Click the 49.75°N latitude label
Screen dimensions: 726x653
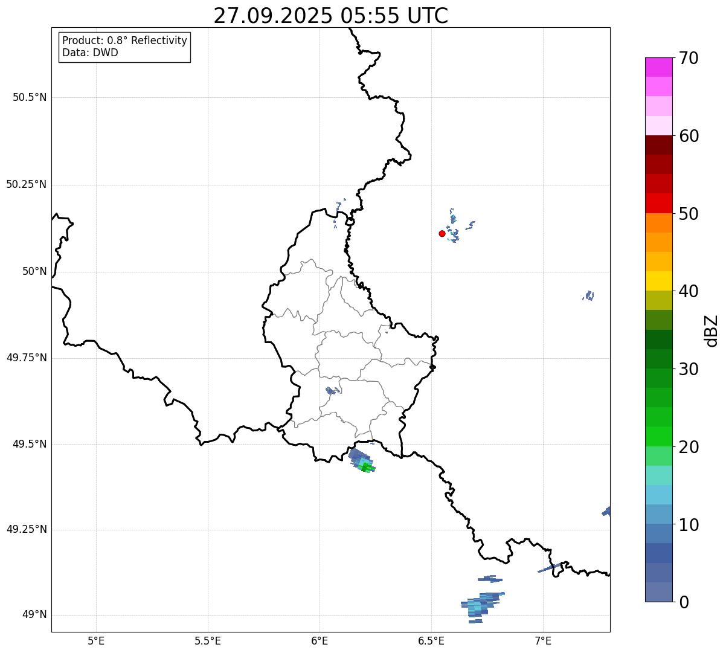tap(26, 358)
